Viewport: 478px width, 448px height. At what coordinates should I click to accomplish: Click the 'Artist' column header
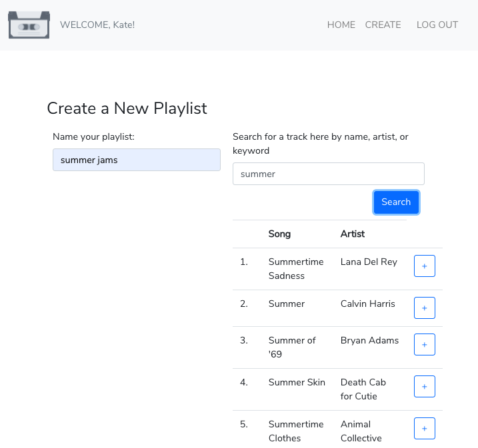[x=353, y=234]
